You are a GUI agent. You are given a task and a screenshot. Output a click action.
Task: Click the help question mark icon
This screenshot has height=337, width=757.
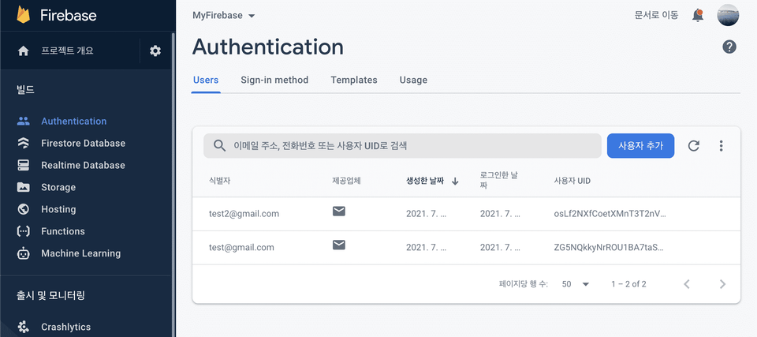(729, 47)
